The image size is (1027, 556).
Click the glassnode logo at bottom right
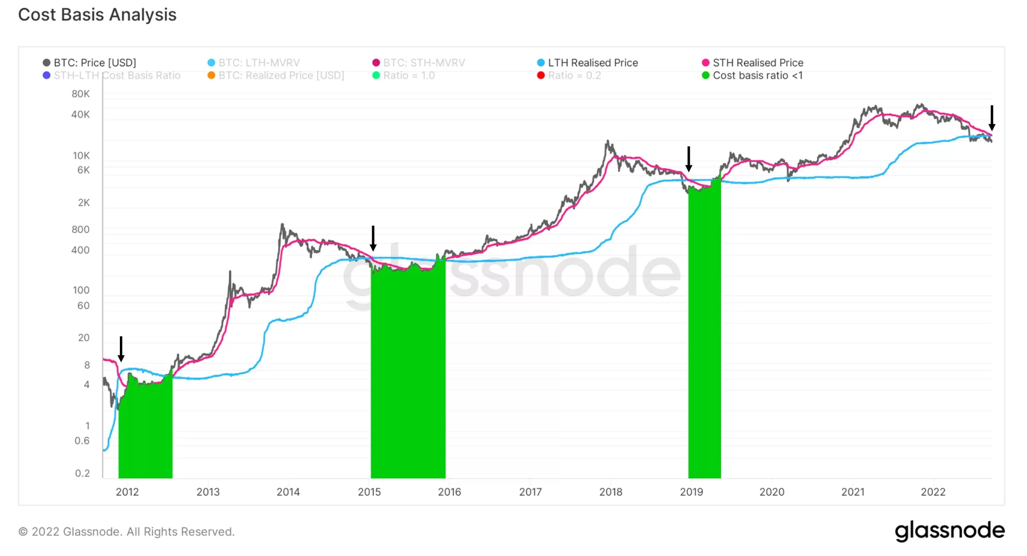(x=950, y=531)
